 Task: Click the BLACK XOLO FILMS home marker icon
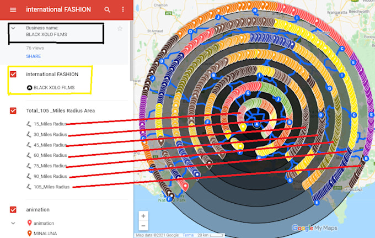pyautogui.click(x=29, y=88)
